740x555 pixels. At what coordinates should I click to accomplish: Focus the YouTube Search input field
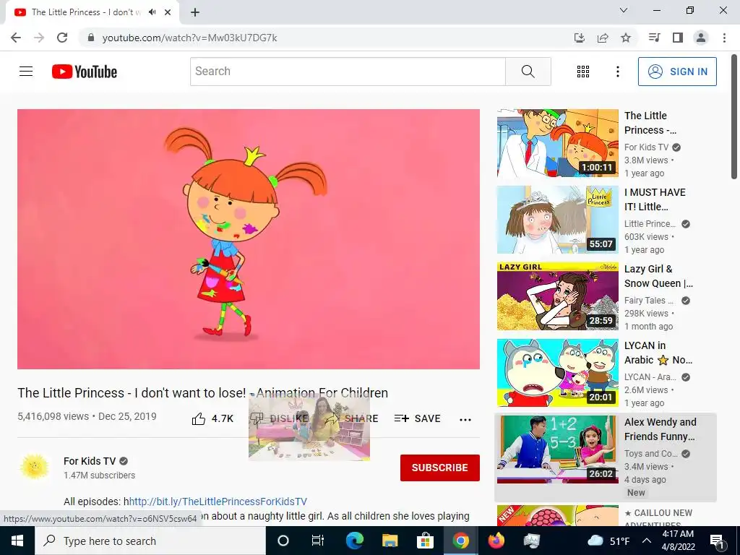tap(348, 72)
